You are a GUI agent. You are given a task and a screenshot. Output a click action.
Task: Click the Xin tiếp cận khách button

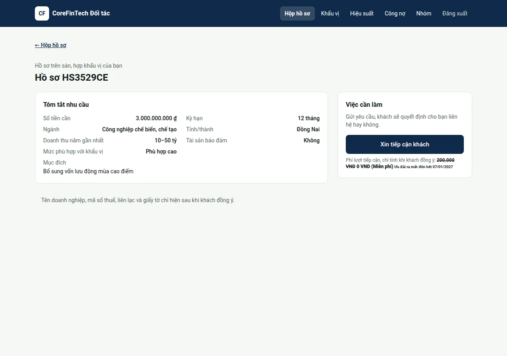coord(405,144)
